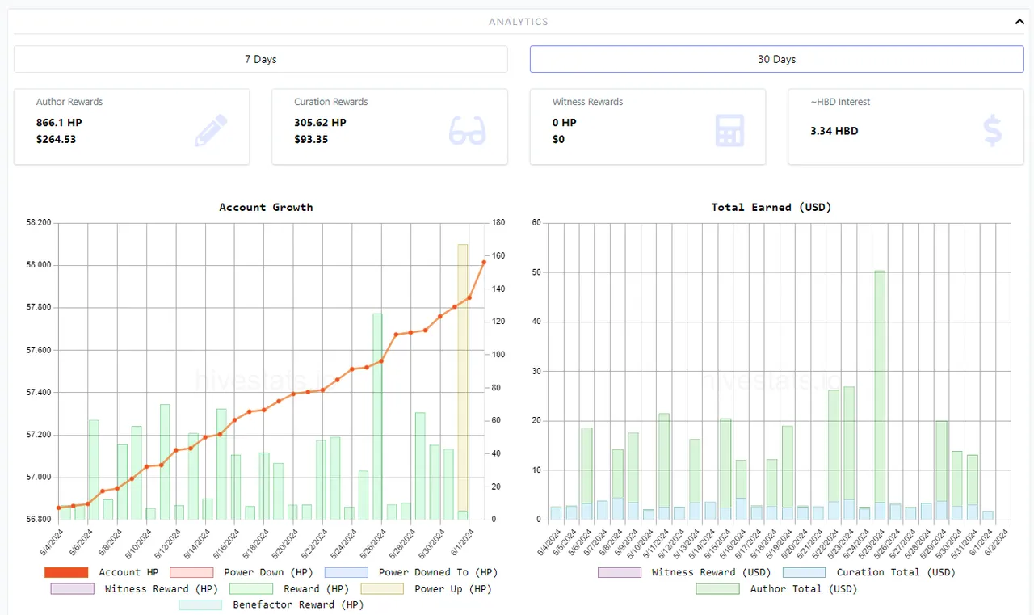Screen dimensions: 1034x615
Task: Click the 60 label on Total Earned axis
Action: pos(536,223)
